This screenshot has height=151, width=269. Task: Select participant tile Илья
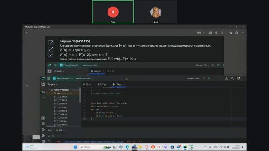tap(113, 12)
